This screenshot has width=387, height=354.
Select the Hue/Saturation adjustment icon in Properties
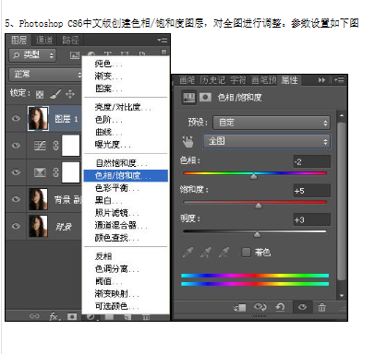[x=188, y=98]
